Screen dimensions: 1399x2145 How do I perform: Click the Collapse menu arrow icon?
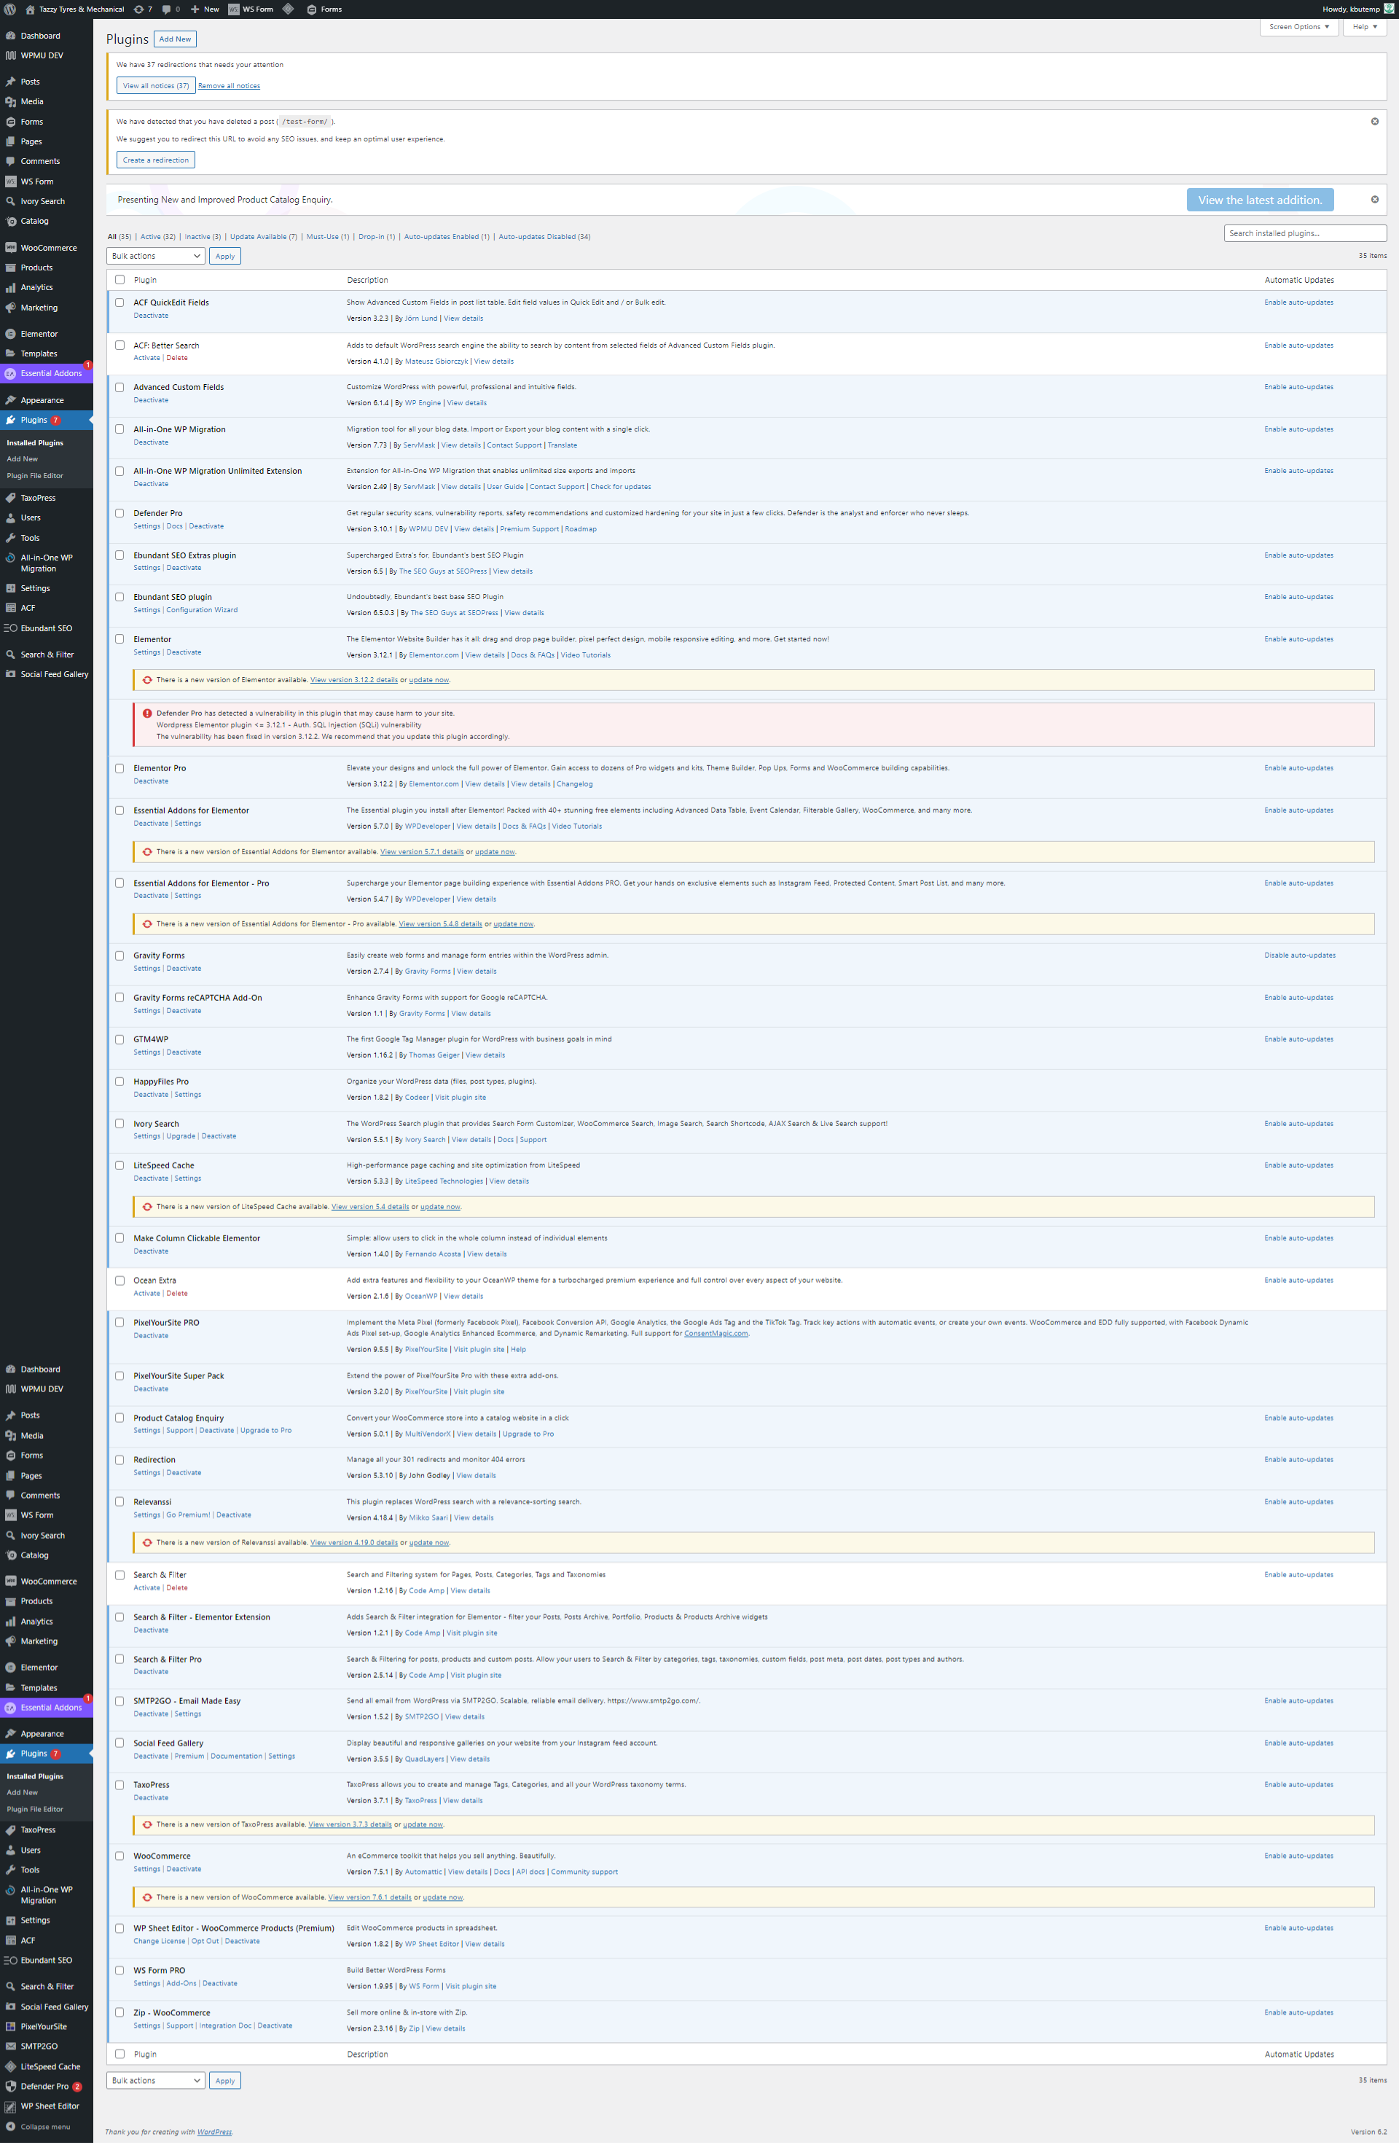tap(11, 2126)
